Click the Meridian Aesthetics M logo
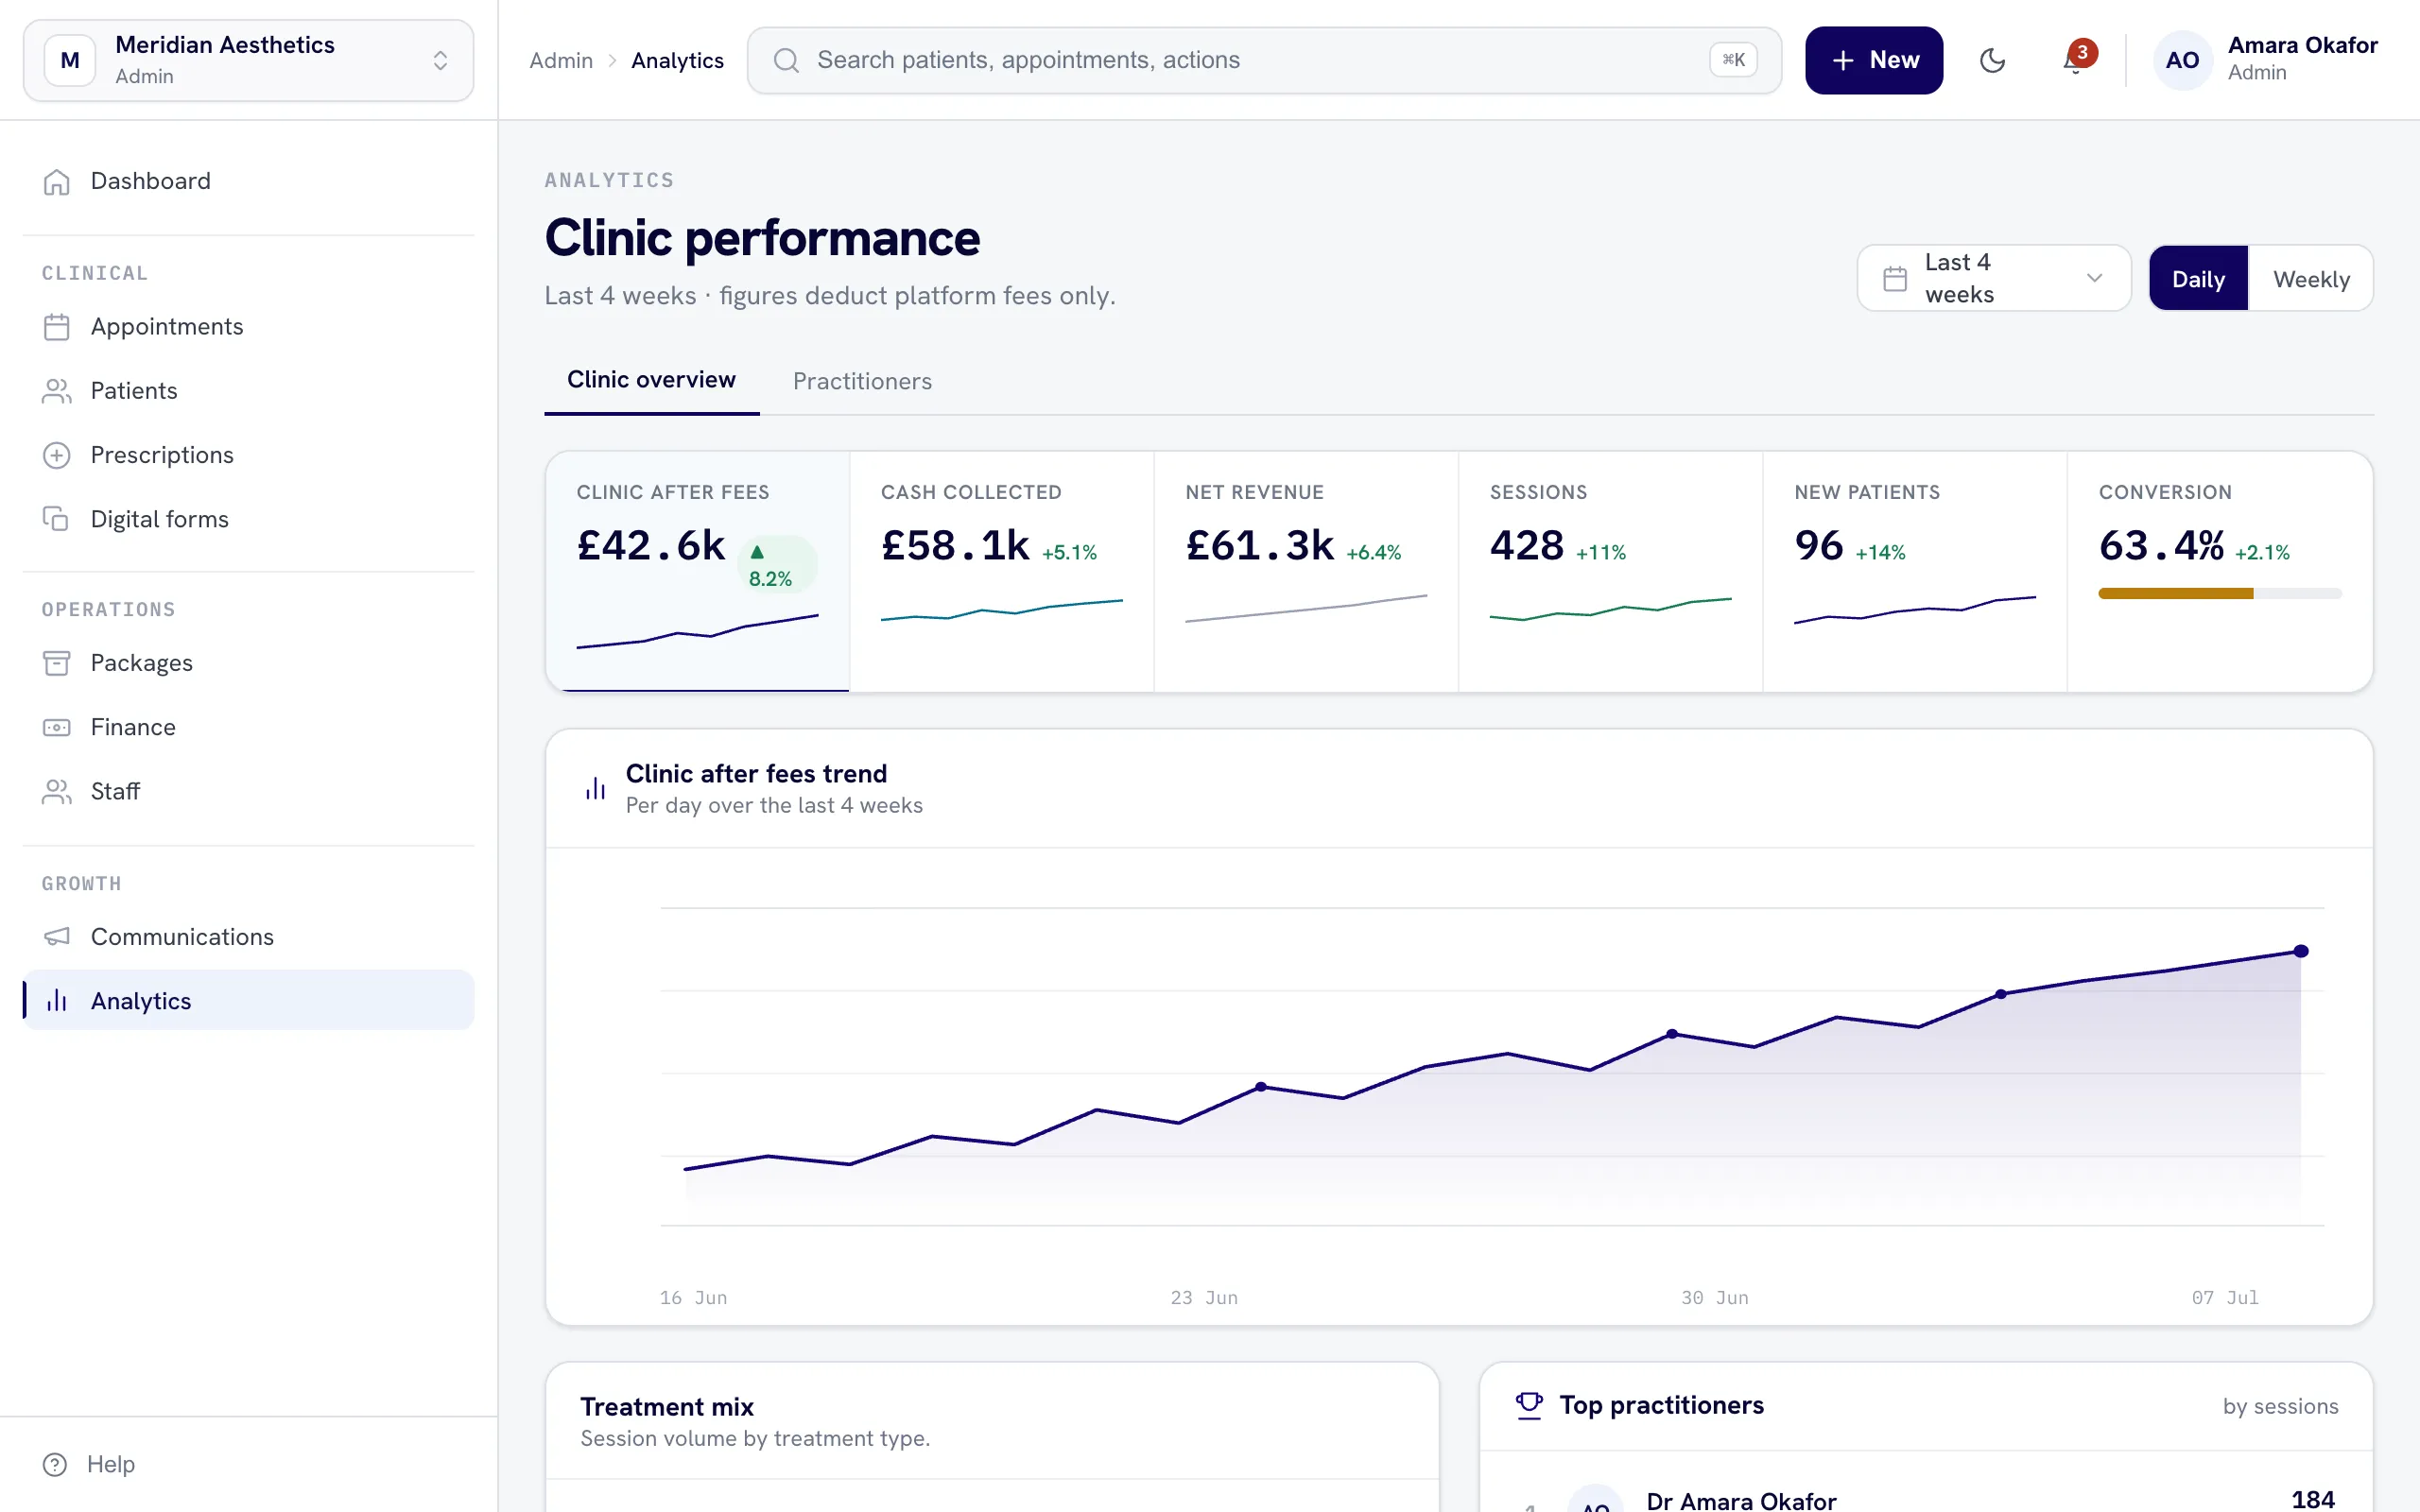Screen dimensions: 2420x1512 tap(70, 60)
